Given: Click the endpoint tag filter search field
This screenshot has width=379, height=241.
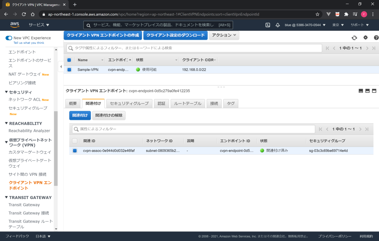Looking at the screenshot, I should click(x=194, y=48).
